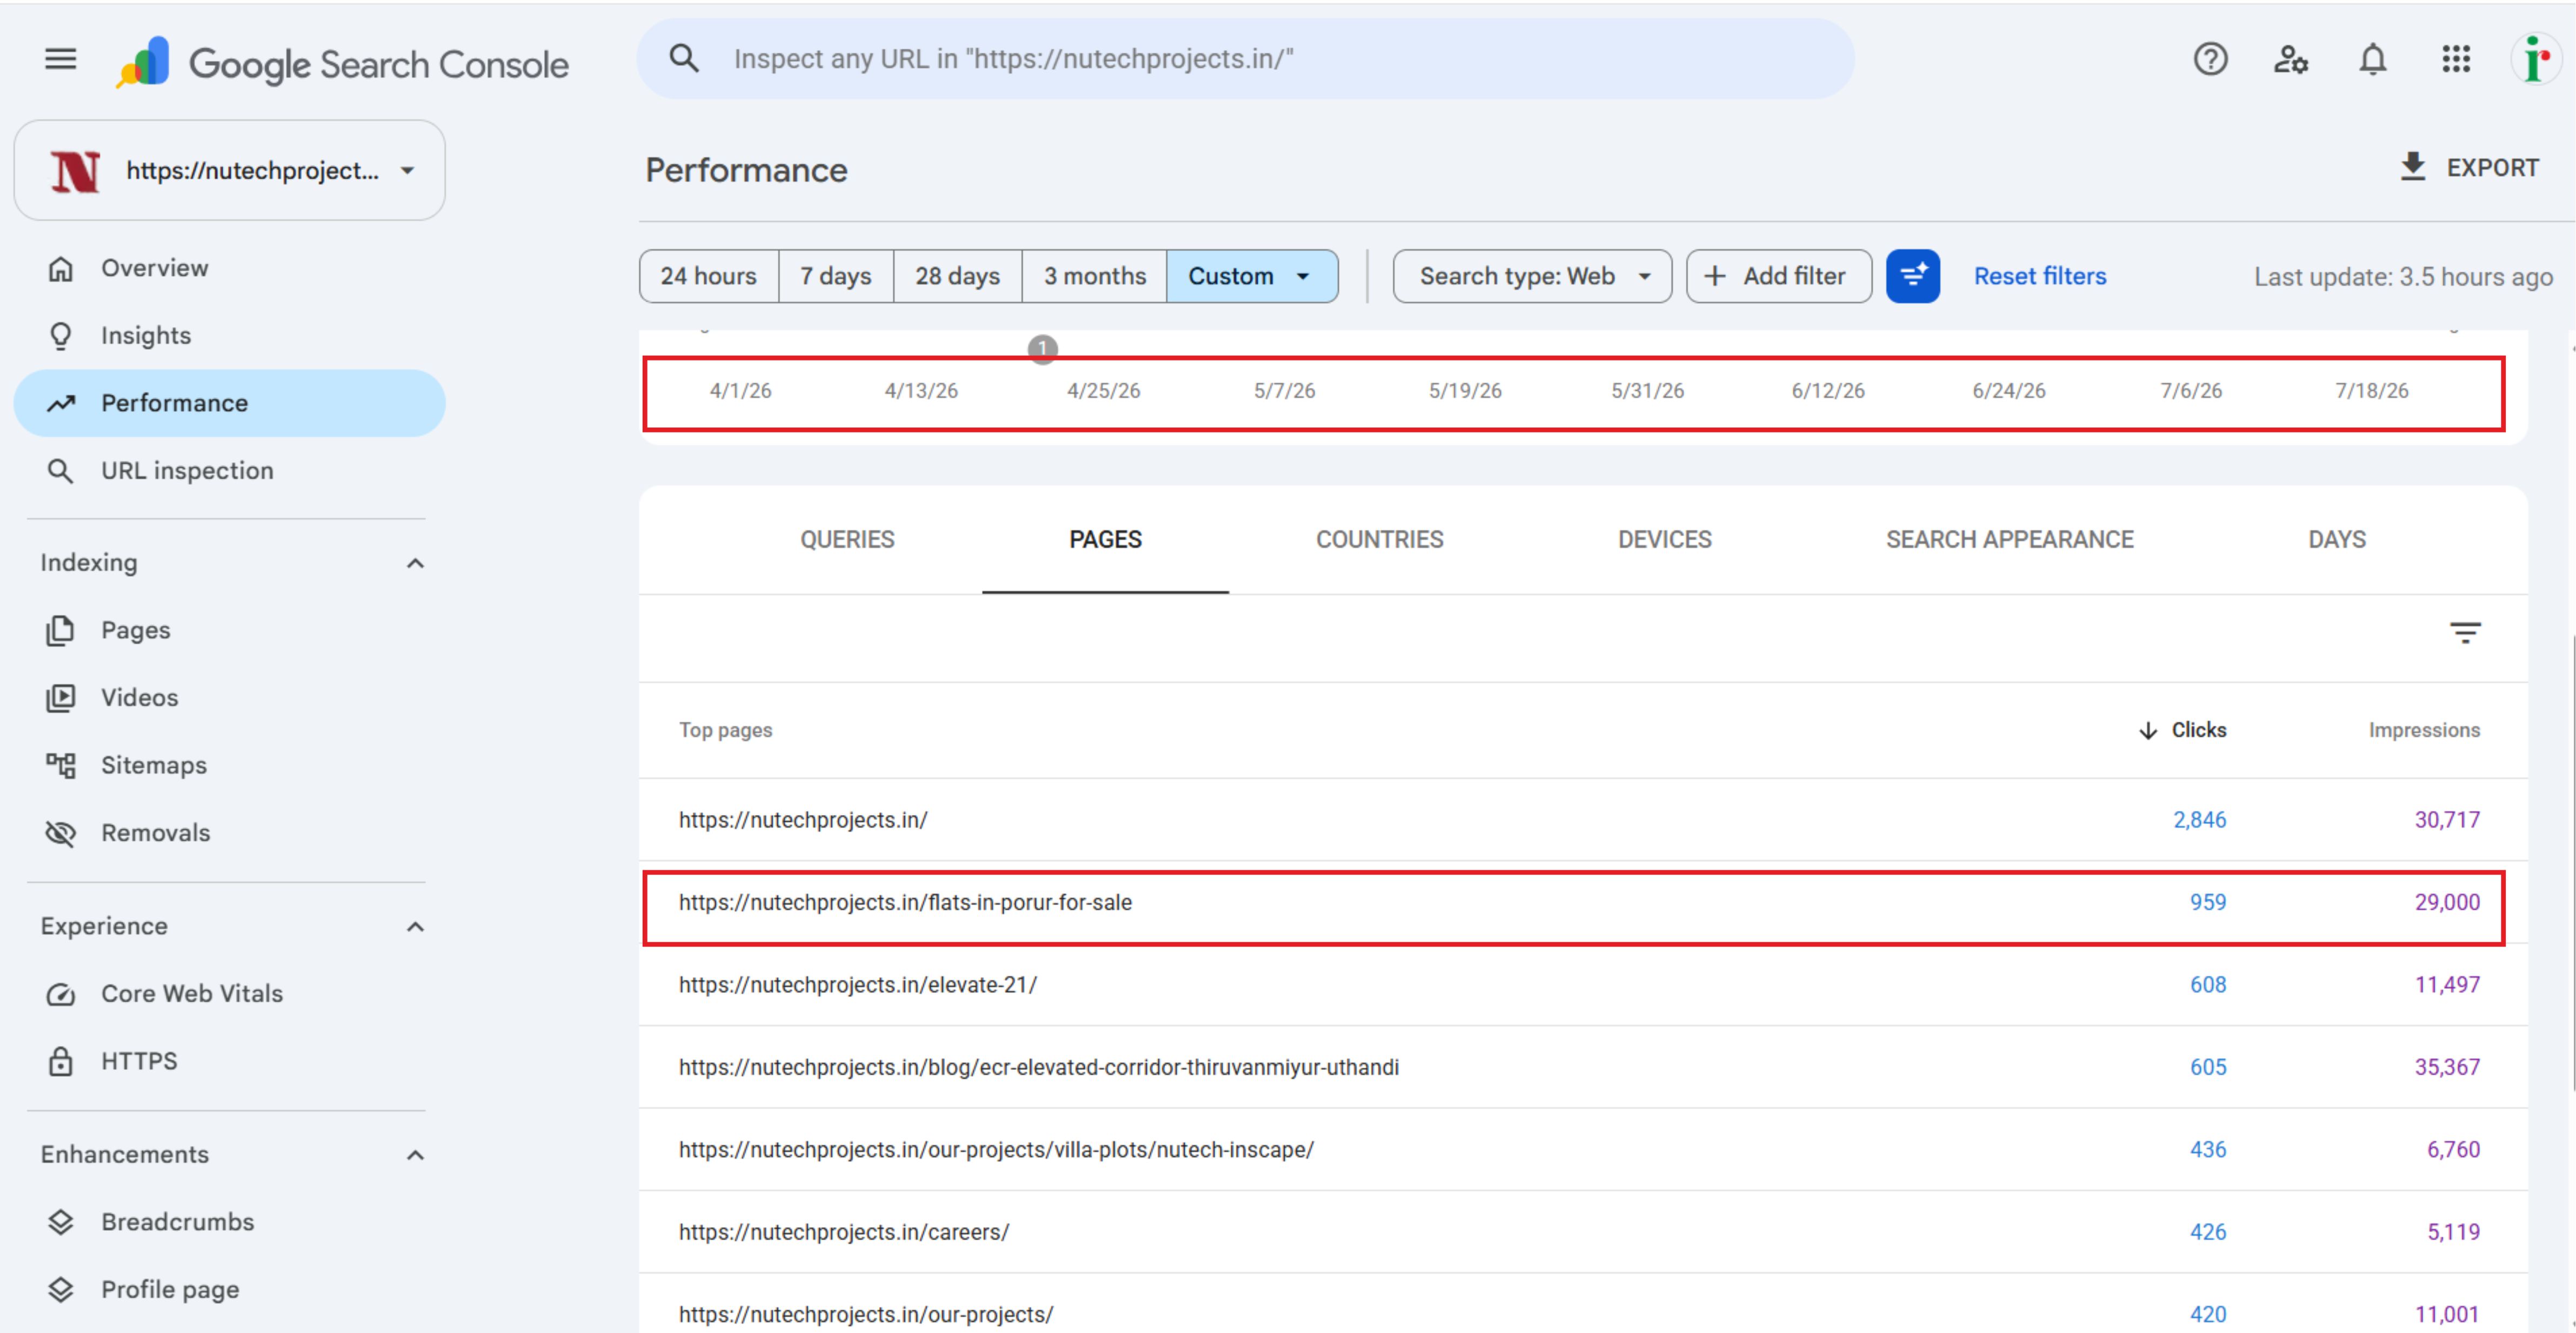Click the Export download icon

2413,167
